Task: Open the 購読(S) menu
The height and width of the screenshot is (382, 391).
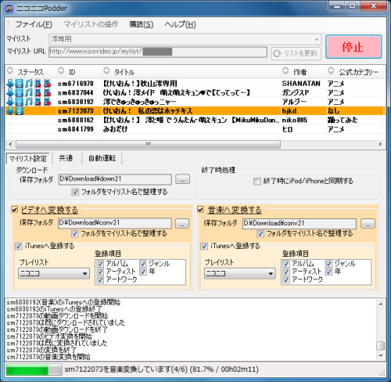Action: click(141, 24)
